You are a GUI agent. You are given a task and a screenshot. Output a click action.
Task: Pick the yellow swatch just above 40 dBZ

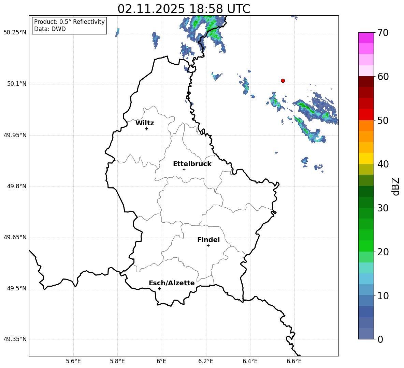366,159
